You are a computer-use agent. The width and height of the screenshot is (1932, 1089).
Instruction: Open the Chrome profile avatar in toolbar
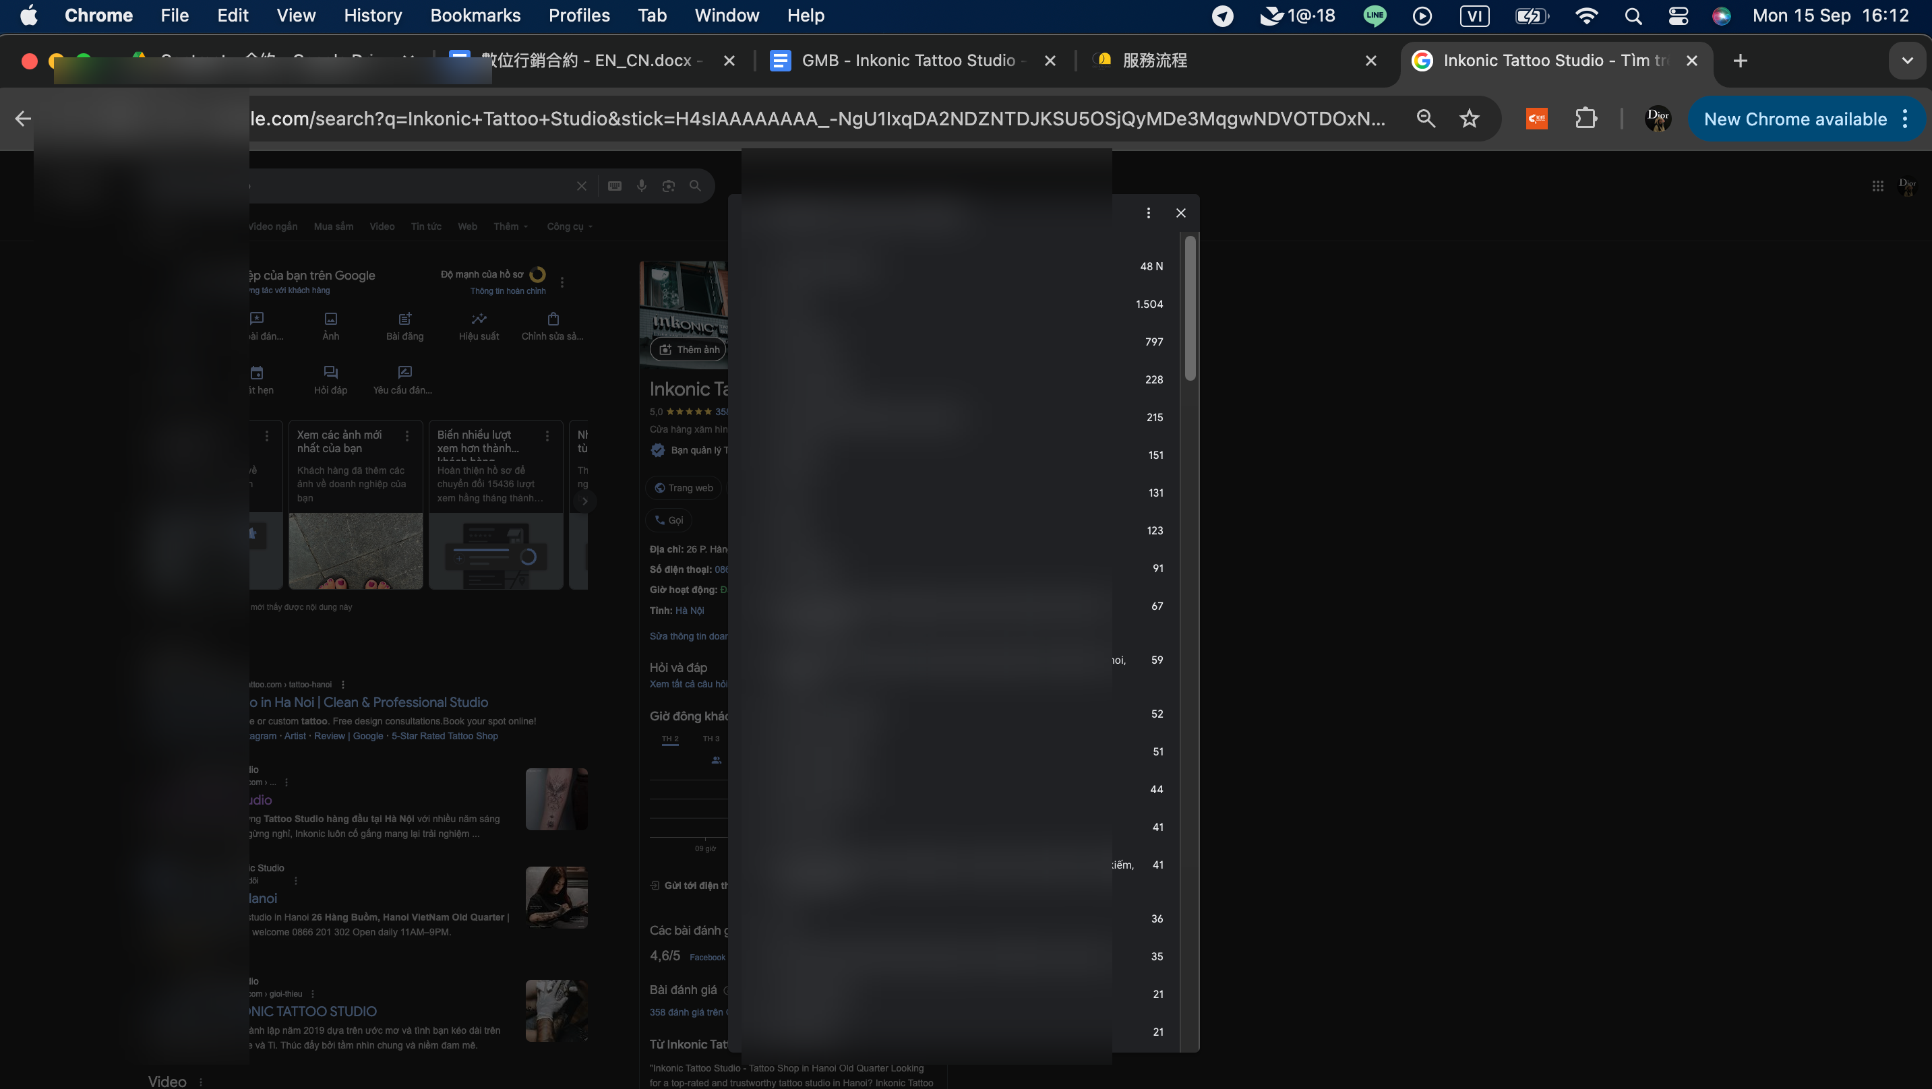pos(1658,119)
